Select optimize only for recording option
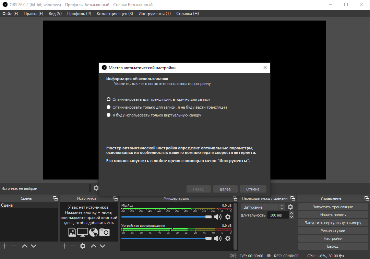 click(166, 107)
